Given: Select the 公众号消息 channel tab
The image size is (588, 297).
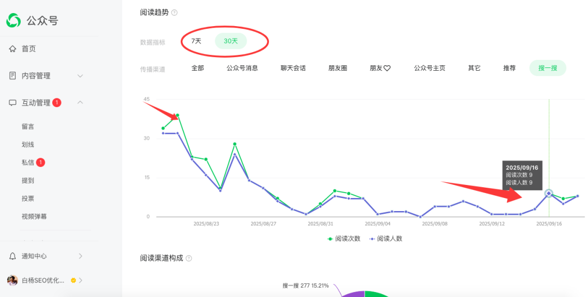Looking at the screenshot, I should click(x=242, y=68).
